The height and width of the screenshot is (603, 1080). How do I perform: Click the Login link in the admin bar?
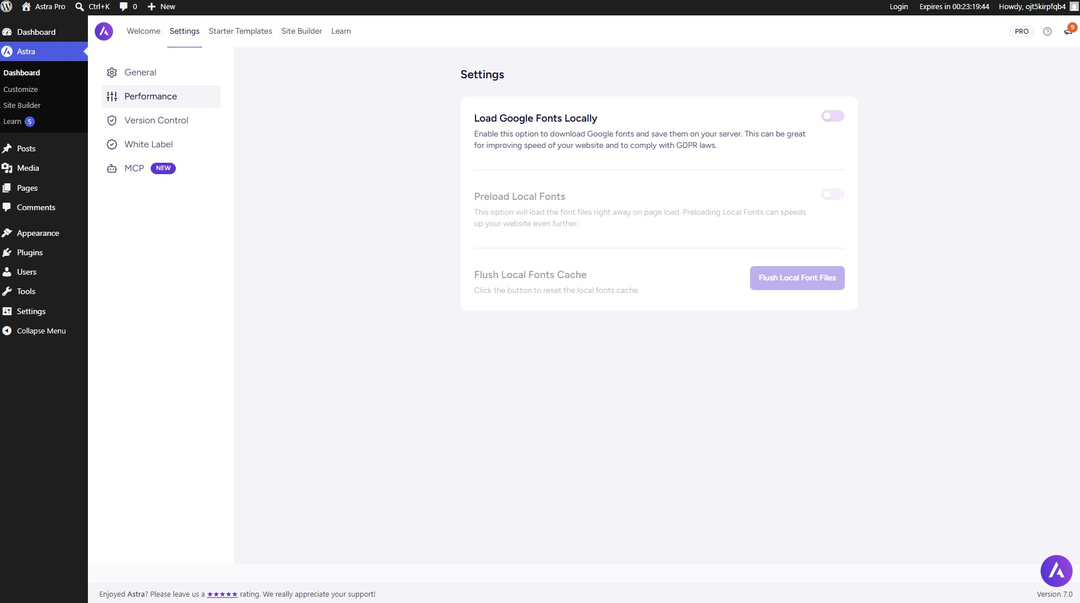pyautogui.click(x=898, y=7)
